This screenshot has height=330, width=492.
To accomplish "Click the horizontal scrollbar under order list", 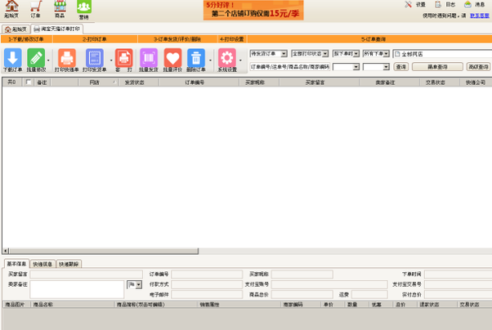I will point(245,252).
